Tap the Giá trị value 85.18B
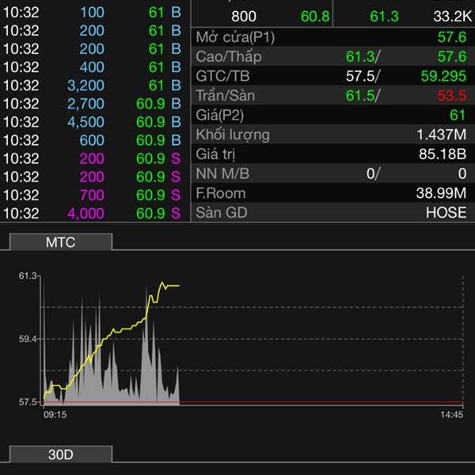The image size is (475, 475). [x=443, y=154]
